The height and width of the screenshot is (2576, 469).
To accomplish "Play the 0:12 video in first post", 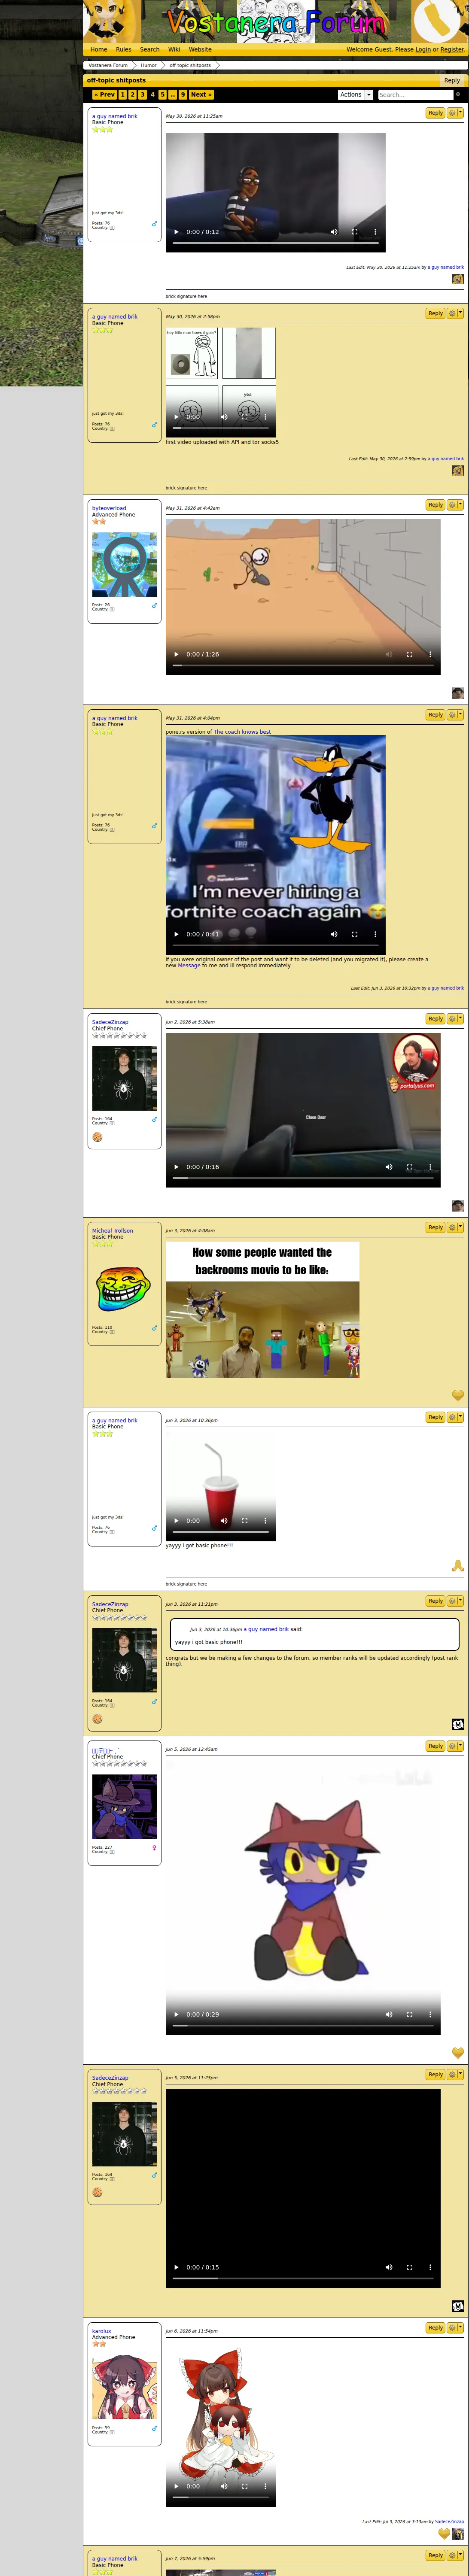I will click(176, 232).
